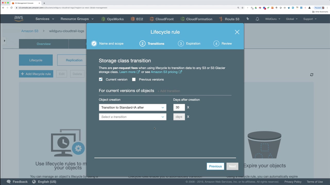Click the empty days input field
Screen dimensions: 330x185
tap(179, 117)
